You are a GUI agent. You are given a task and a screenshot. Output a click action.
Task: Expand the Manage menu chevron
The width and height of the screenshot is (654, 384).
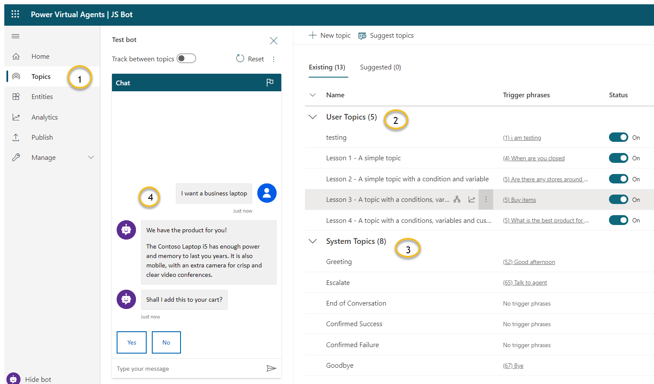91,157
